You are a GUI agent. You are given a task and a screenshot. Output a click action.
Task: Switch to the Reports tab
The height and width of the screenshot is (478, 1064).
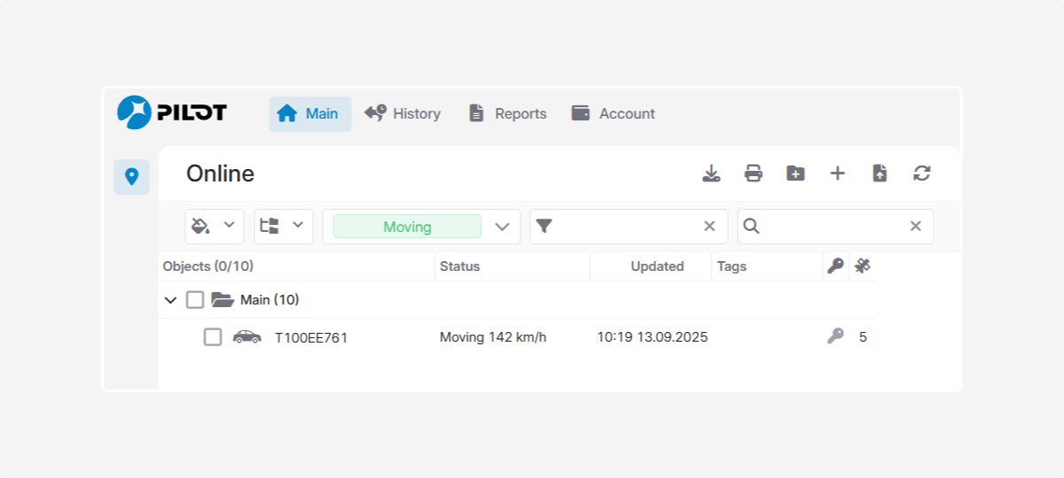507,113
